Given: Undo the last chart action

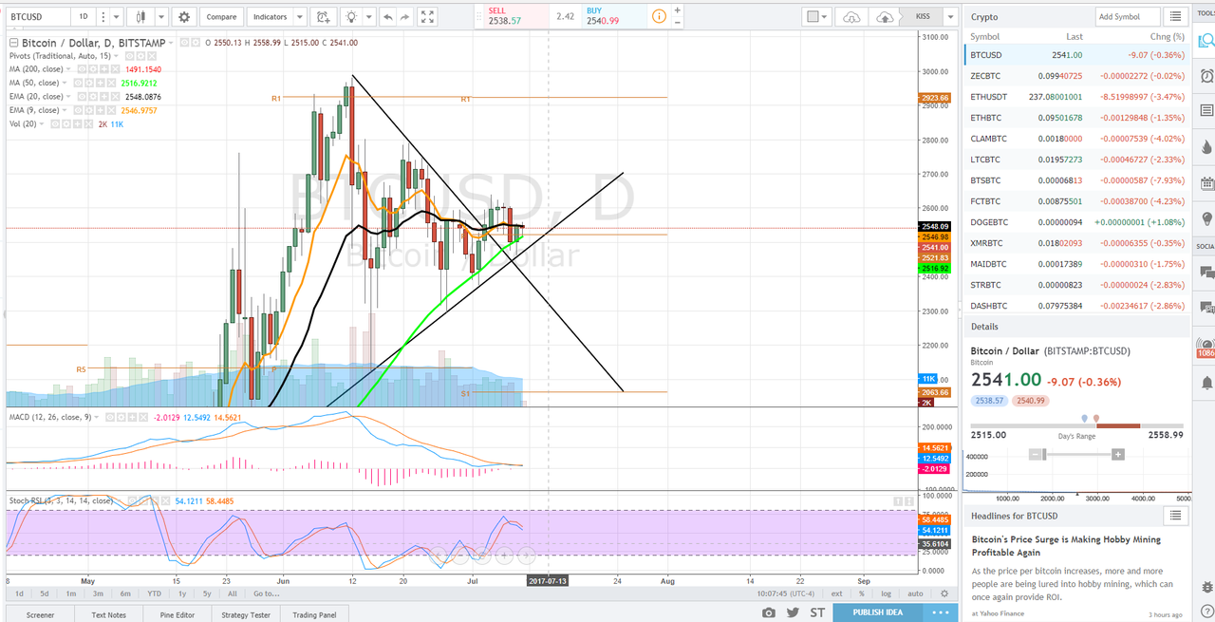Looking at the screenshot, I should pyautogui.click(x=386, y=17).
